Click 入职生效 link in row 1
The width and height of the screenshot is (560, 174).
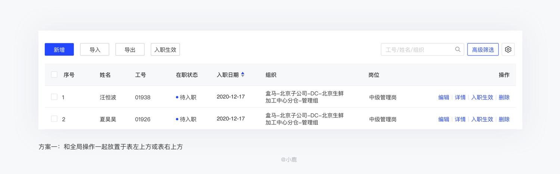pyautogui.click(x=482, y=97)
